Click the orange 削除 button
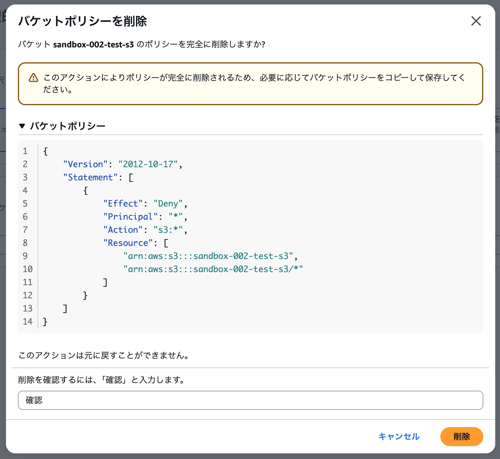Image resolution: width=500 pixels, height=459 pixels. (462, 437)
